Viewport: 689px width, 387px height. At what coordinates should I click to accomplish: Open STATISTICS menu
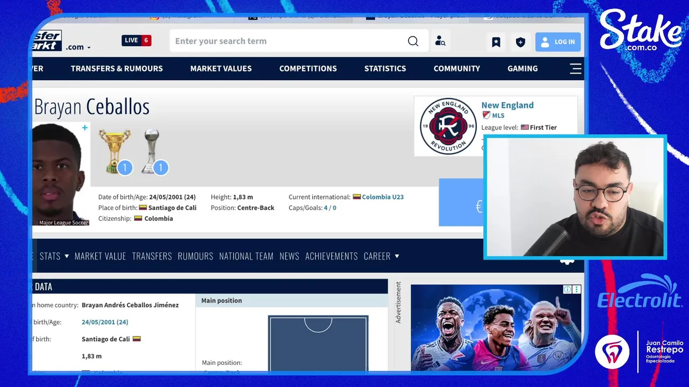[385, 68]
